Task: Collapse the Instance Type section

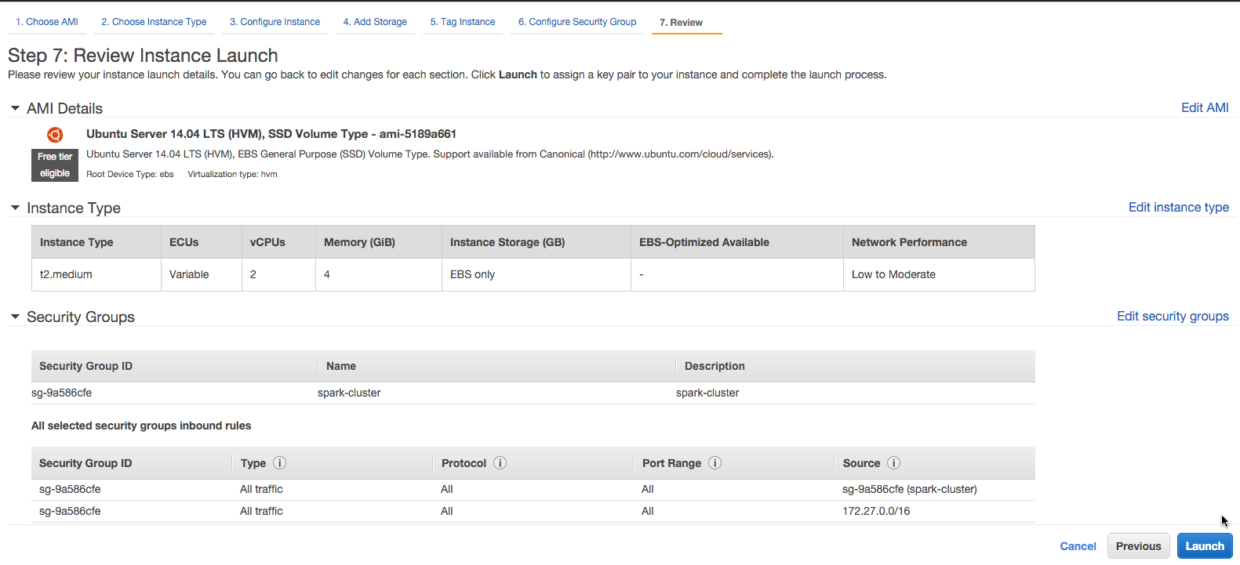Action: 15,208
